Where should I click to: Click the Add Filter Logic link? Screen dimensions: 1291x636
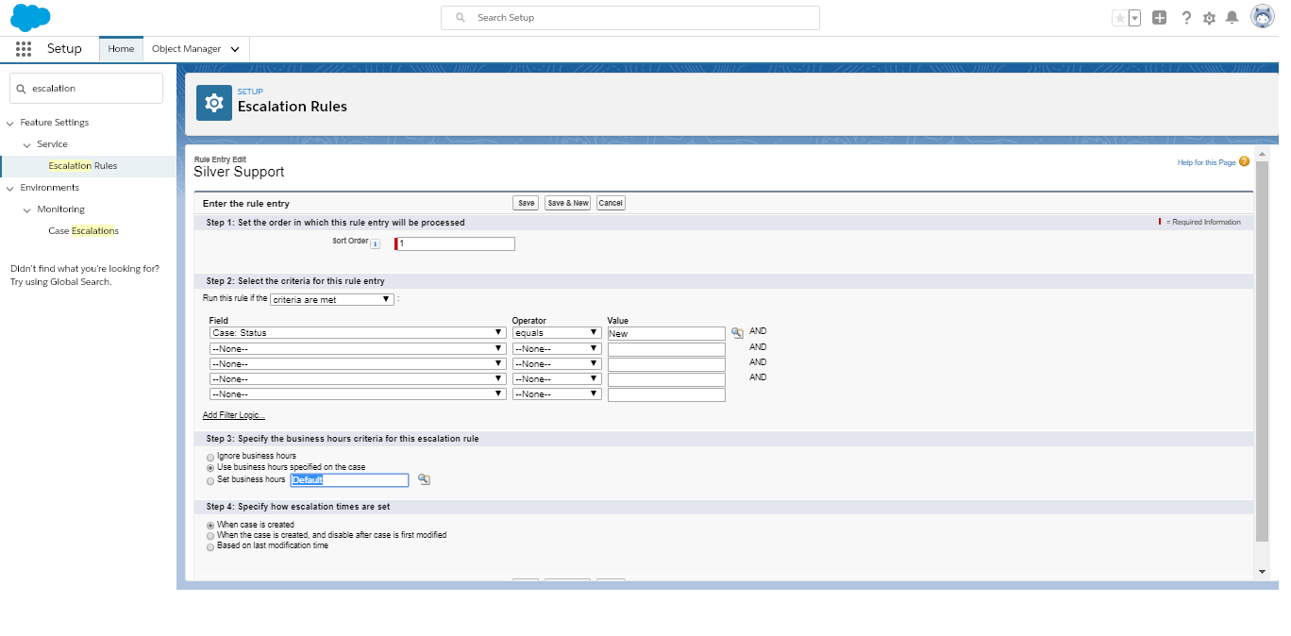[234, 415]
